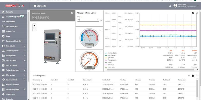Expand the Asset groups menu
This screenshot has width=201, height=100.
[25, 56]
